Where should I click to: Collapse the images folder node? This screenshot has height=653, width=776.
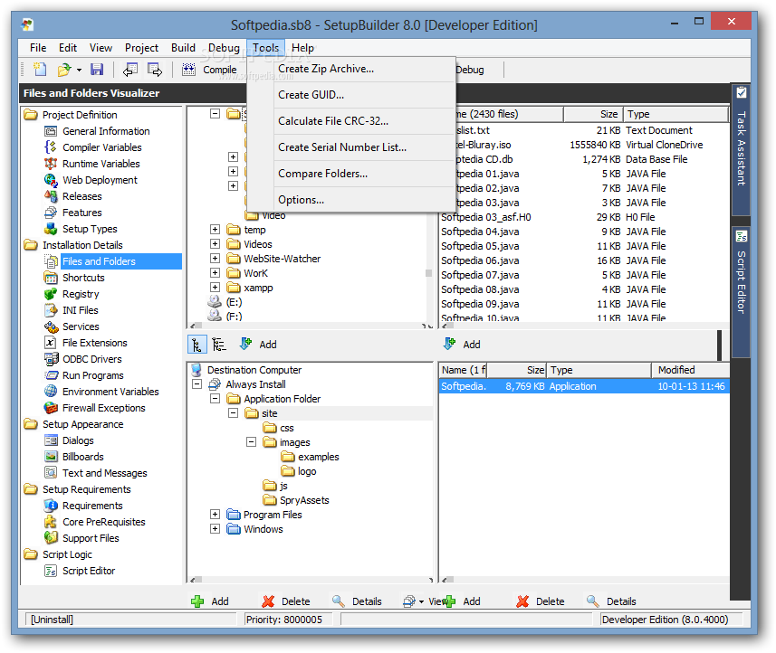click(252, 442)
